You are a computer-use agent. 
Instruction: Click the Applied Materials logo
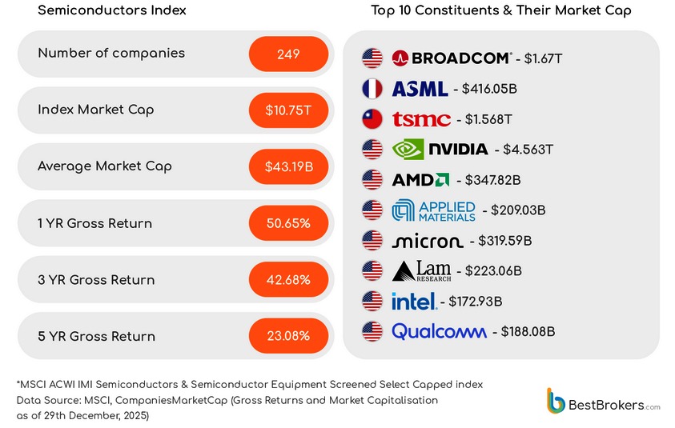pos(433,210)
